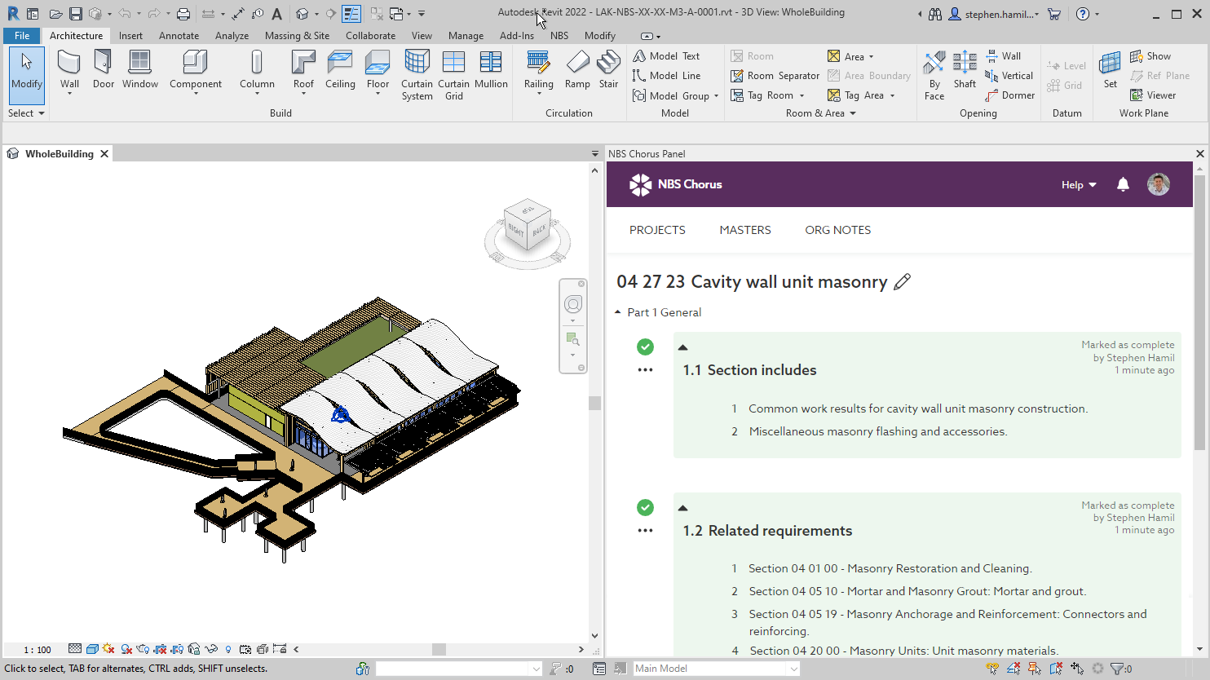Toggle Drag Elements on Selection in status bar
The image size is (1210, 680).
[1077, 669]
